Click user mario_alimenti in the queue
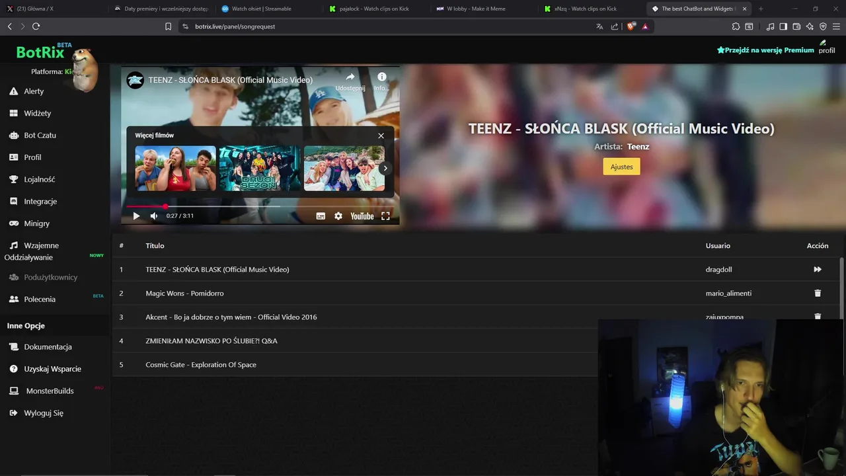846x476 pixels. pos(728,293)
